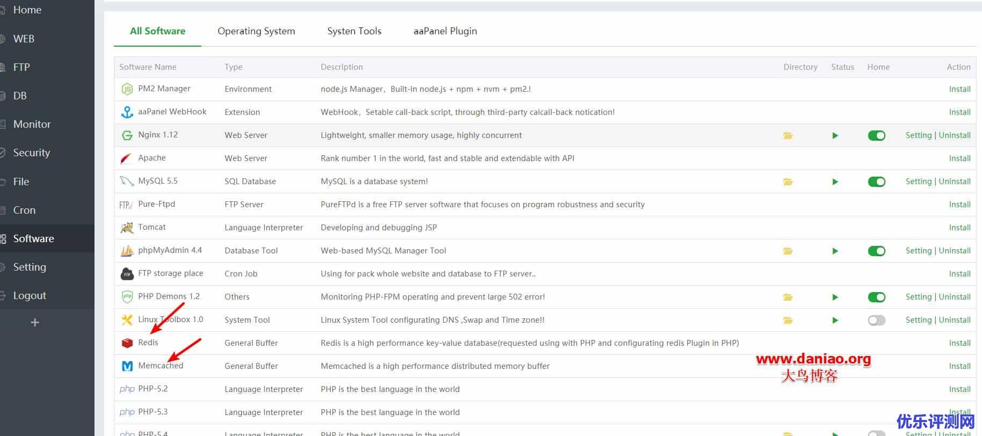Click the Linux Toolbox status play icon
This screenshot has width=982, height=436.
coord(835,321)
